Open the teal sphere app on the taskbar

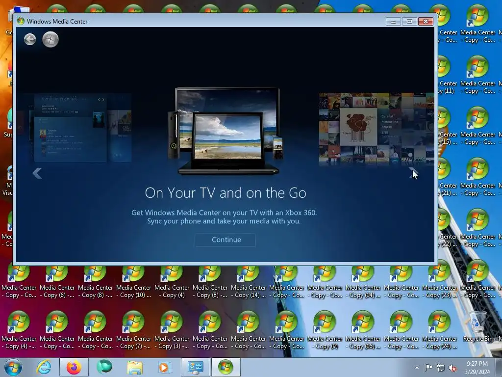(104, 367)
